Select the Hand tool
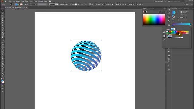This screenshot has height=109, width=194. [2, 74]
